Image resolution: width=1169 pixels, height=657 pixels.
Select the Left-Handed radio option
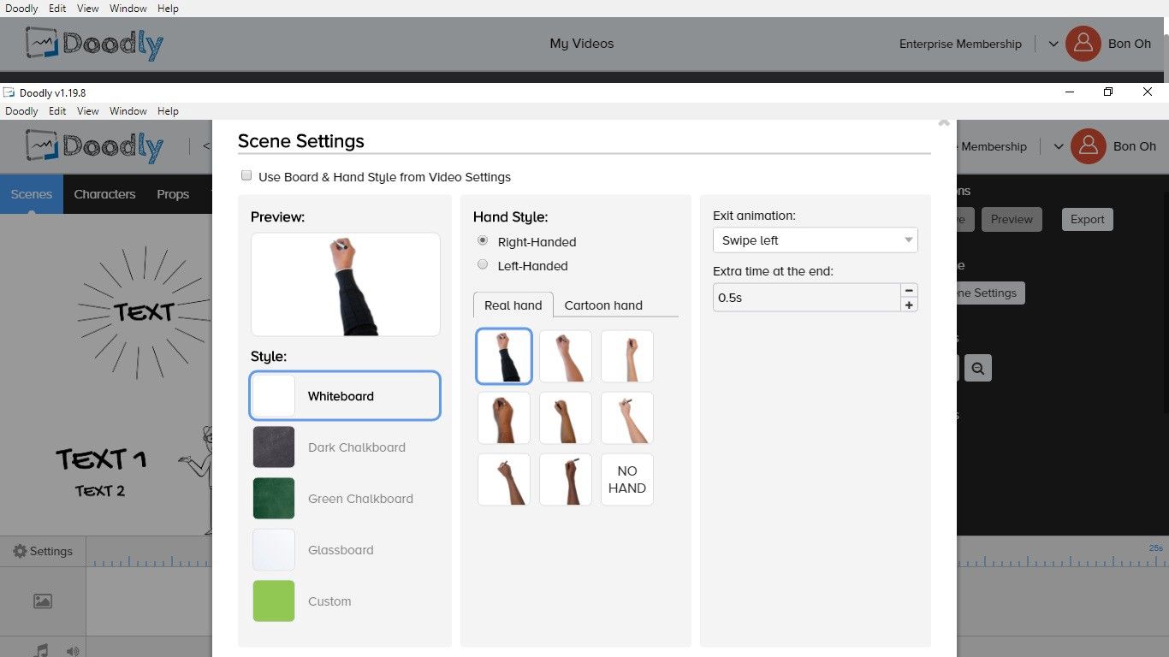point(483,265)
